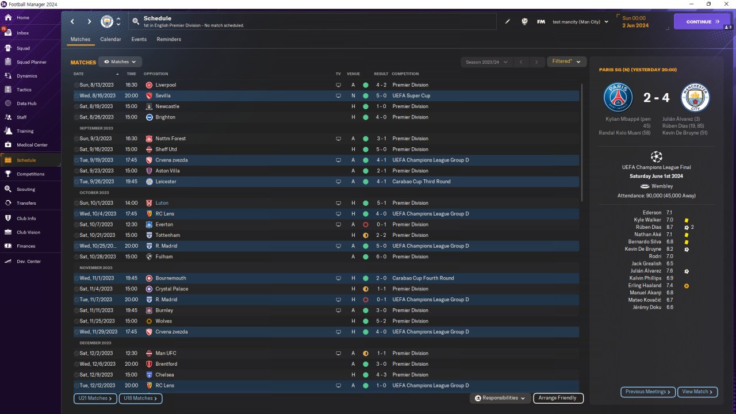
Task: Click the FM menu logo
Action: (x=541, y=22)
